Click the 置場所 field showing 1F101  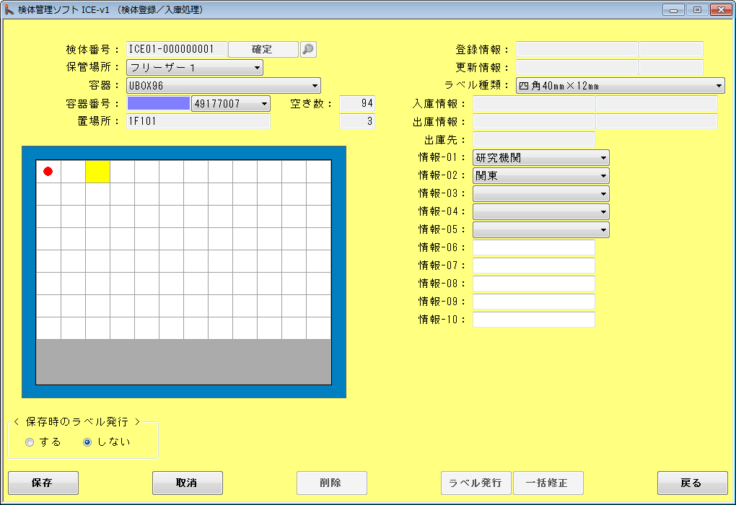198,121
